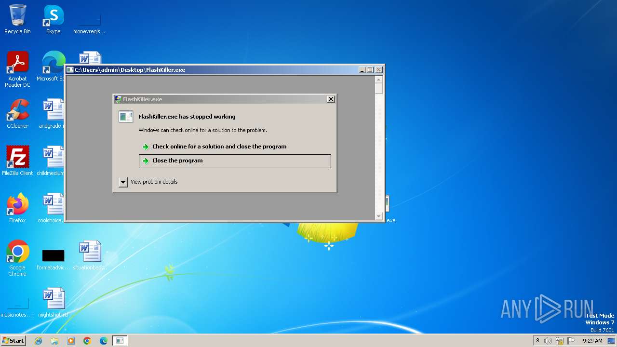Open Windows Media Player from taskbar
617x347 pixels.
71,341
